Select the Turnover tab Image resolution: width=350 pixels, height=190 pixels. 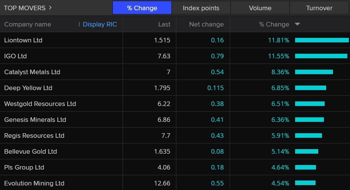click(x=319, y=8)
